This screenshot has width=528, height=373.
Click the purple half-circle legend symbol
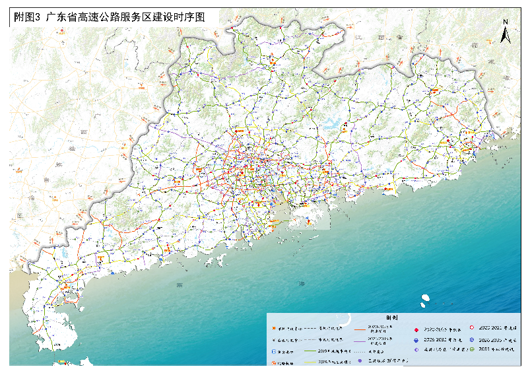(416, 350)
